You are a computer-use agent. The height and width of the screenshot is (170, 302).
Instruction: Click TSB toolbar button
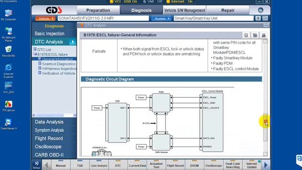(x=80, y=165)
